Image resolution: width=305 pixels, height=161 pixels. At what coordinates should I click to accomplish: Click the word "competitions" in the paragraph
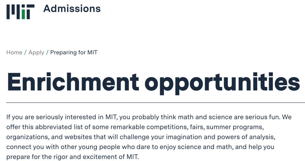point(167,127)
